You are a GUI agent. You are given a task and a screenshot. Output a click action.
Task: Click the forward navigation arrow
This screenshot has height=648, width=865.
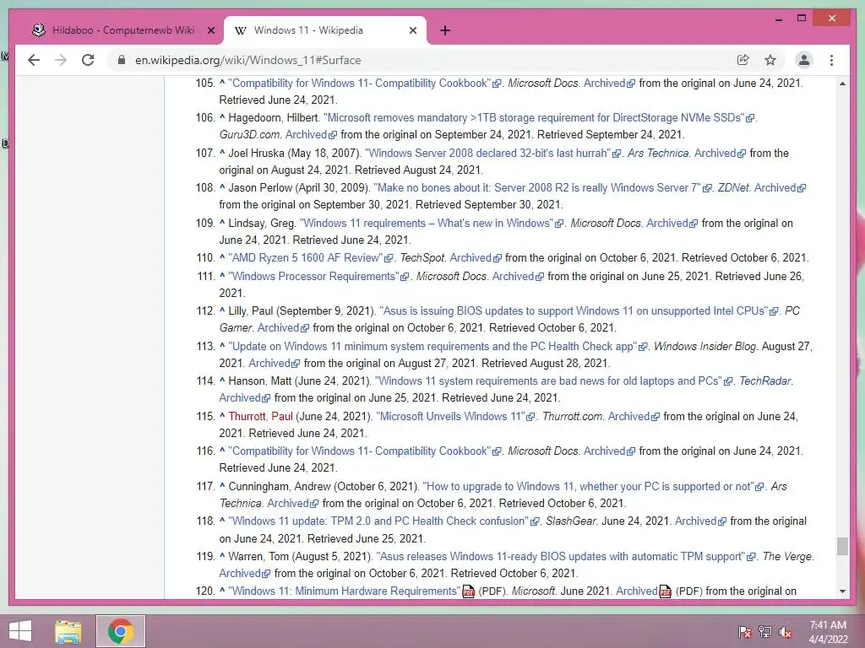tap(61, 60)
